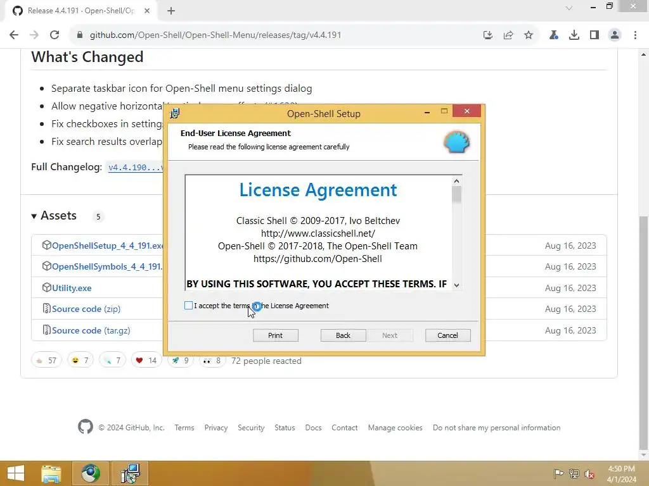The width and height of the screenshot is (649, 486).
Task: Open the Terms footer link
Action: (x=184, y=428)
